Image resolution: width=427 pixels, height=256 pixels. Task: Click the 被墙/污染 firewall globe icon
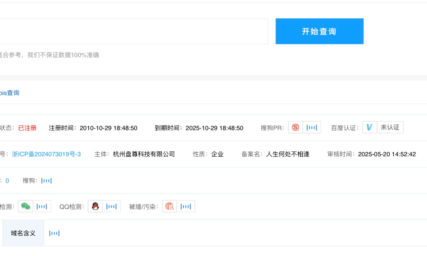(169, 207)
